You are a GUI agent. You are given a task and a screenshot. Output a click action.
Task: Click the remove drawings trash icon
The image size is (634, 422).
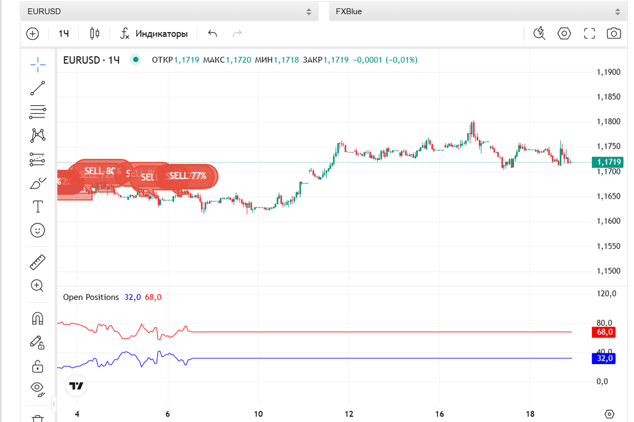[x=38, y=418]
